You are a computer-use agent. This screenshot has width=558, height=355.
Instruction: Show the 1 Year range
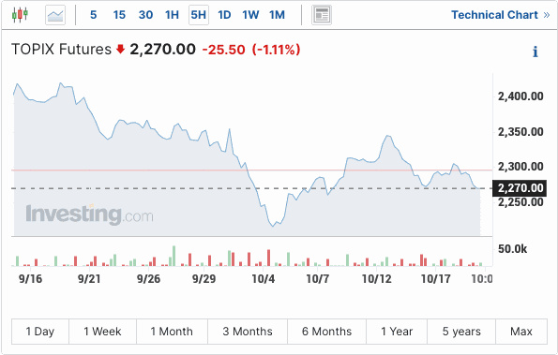(397, 332)
